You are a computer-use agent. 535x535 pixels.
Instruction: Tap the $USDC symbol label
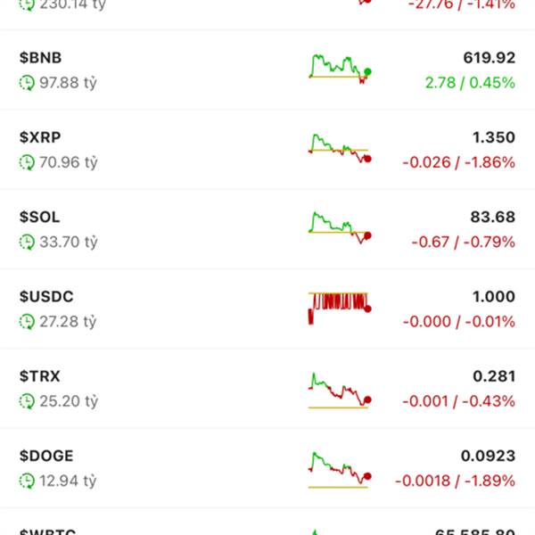pyautogui.click(x=45, y=297)
